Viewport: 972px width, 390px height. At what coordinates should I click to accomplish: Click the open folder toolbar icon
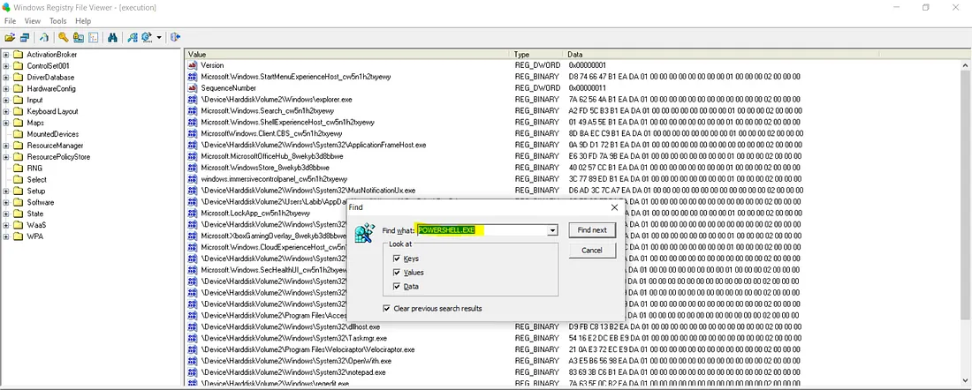pos(10,37)
